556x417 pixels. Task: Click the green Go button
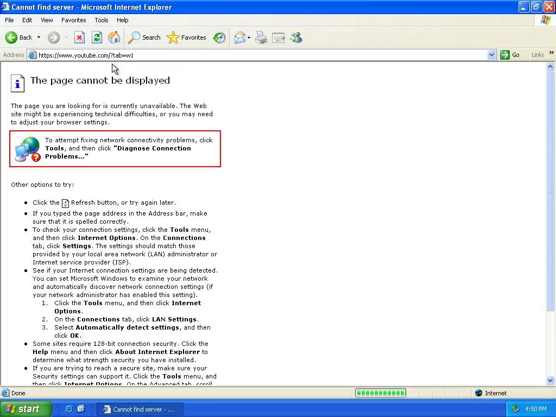pos(510,55)
